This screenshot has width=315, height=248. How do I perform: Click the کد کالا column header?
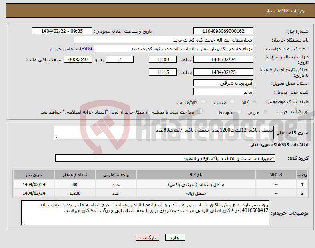(276, 175)
